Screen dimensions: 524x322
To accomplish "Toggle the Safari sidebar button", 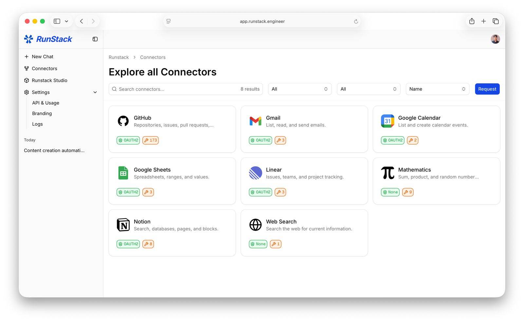I will (57, 21).
